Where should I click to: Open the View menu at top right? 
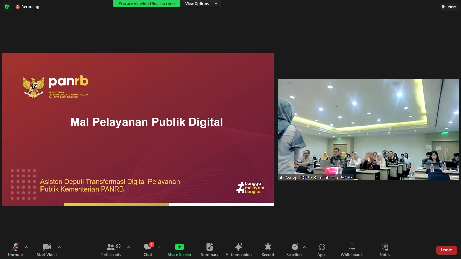point(449,7)
